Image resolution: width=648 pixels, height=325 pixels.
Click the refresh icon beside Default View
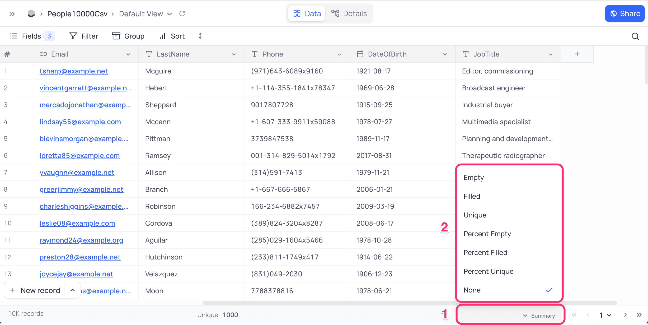click(182, 13)
